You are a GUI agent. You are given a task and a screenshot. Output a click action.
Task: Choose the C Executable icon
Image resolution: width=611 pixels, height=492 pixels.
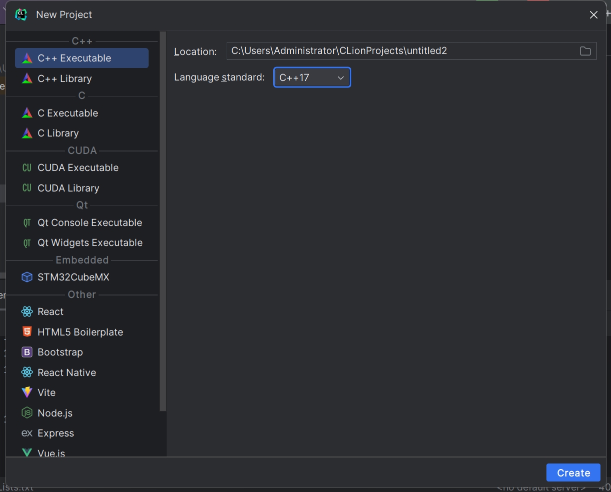coord(28,113)
